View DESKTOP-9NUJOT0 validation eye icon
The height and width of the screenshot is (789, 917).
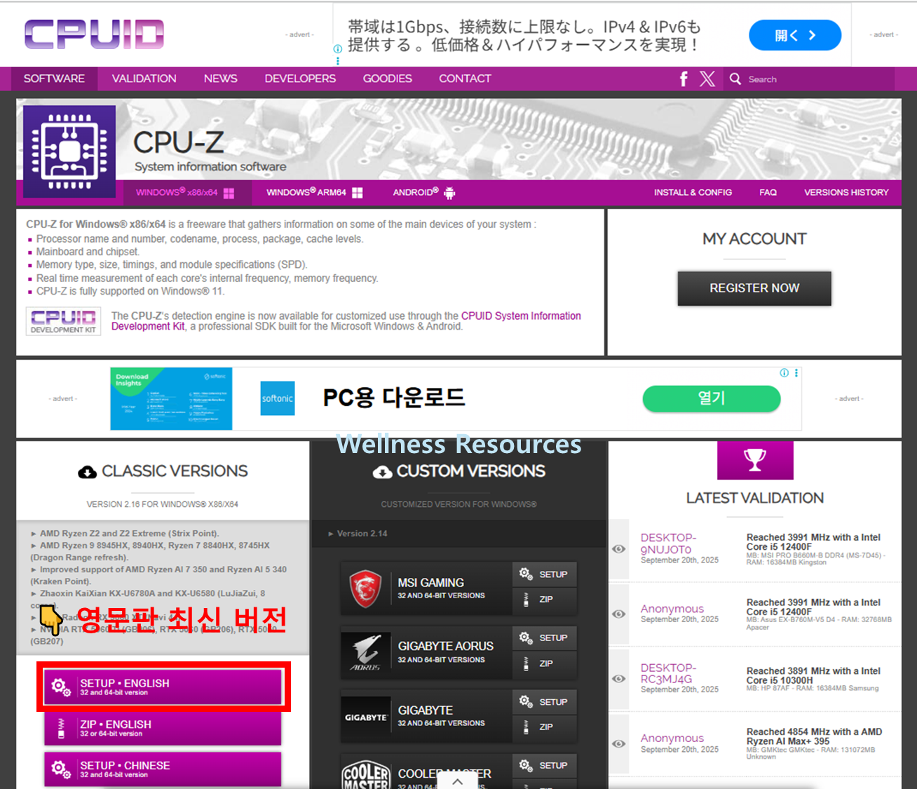pos(619,549)
